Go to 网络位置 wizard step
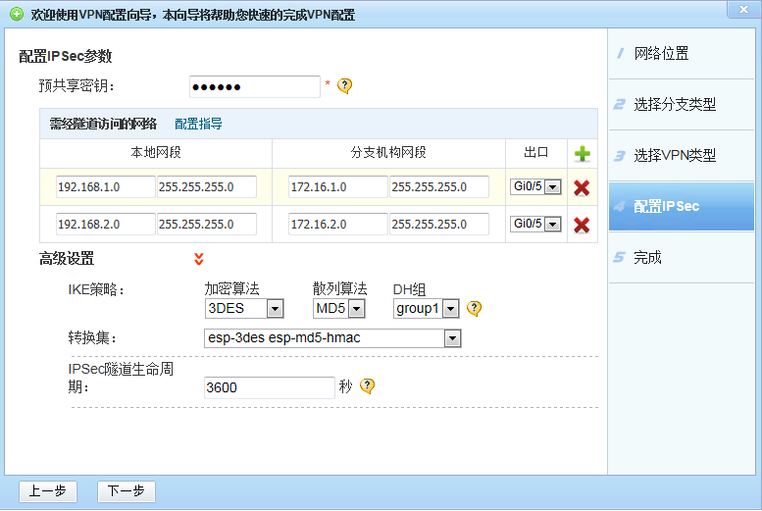This screenshot has width=762, height=511. click(x=661, y=53)
